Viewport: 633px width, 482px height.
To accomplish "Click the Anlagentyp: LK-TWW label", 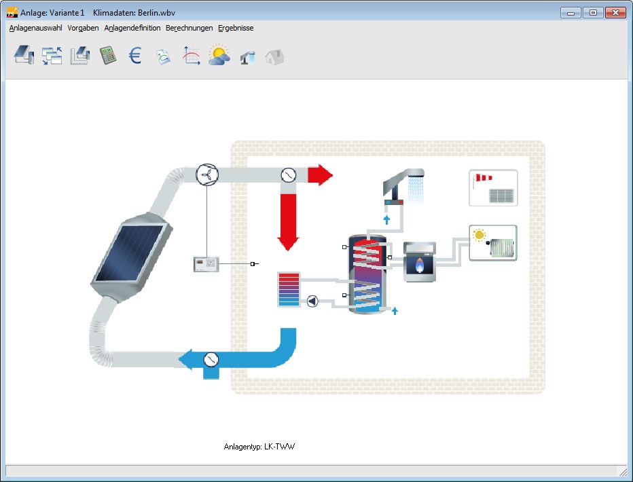I will coord(259,447).
